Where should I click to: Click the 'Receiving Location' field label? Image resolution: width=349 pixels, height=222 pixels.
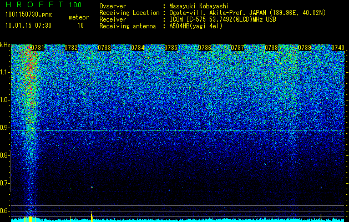129,13
